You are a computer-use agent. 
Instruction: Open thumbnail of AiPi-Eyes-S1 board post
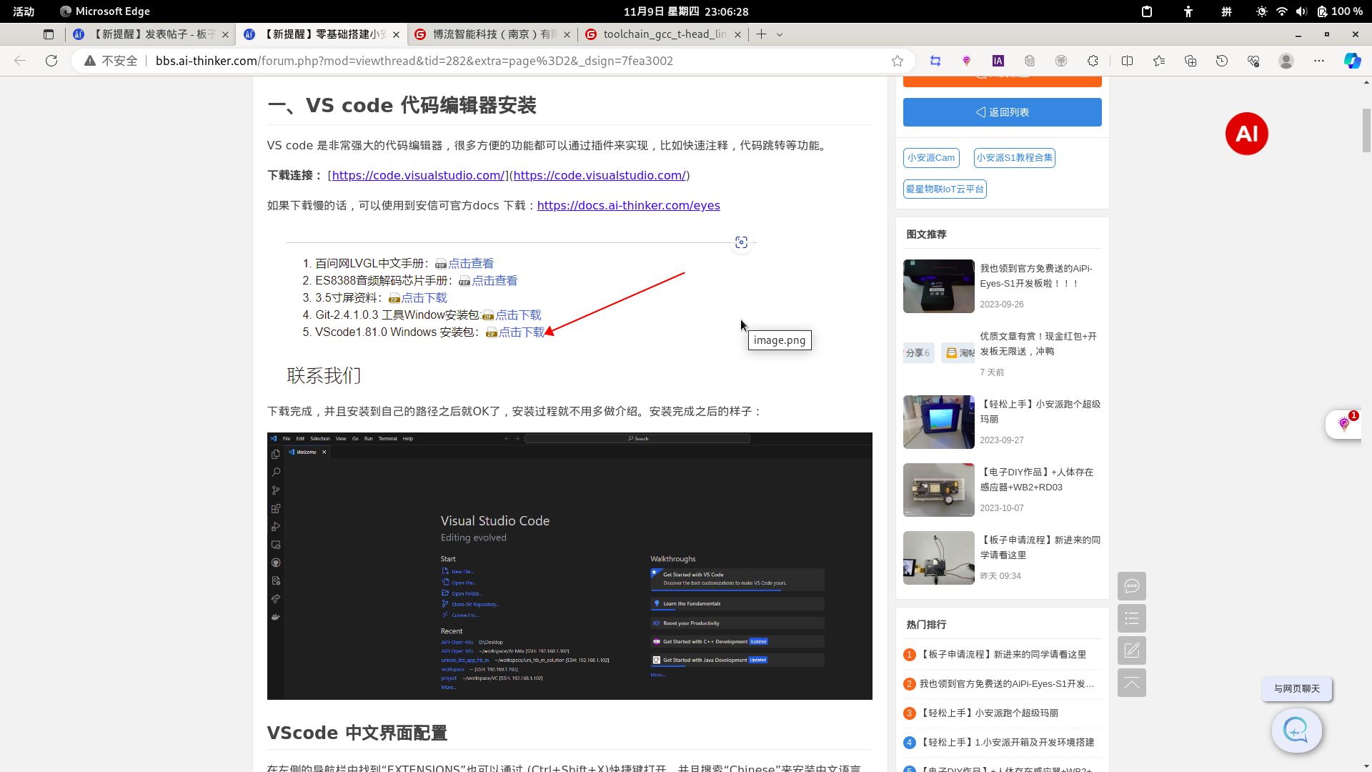click(938, 286)
